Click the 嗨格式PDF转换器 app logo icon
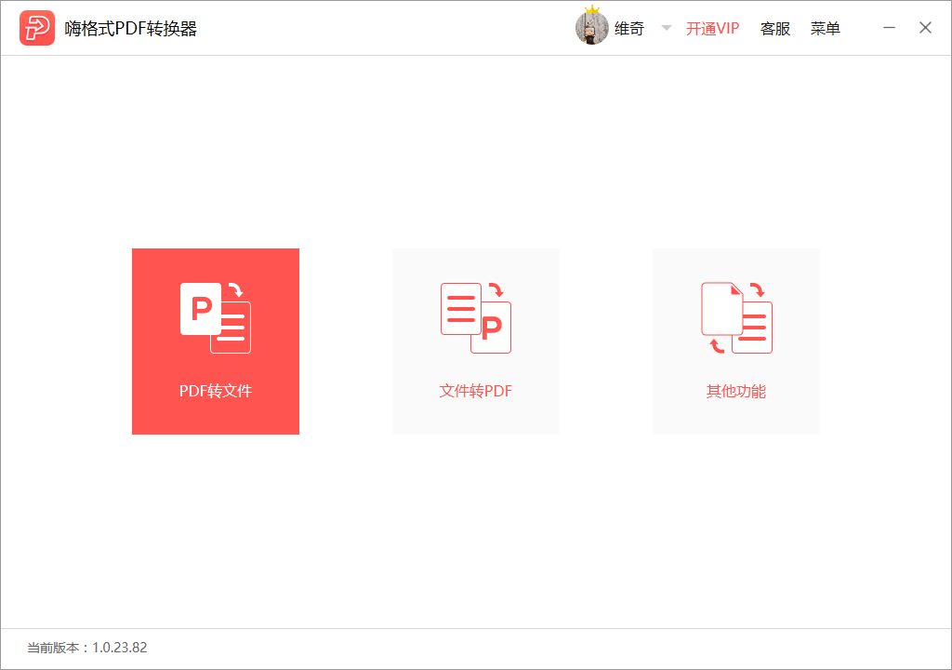The image size is (952, 670). click(37, 28)
